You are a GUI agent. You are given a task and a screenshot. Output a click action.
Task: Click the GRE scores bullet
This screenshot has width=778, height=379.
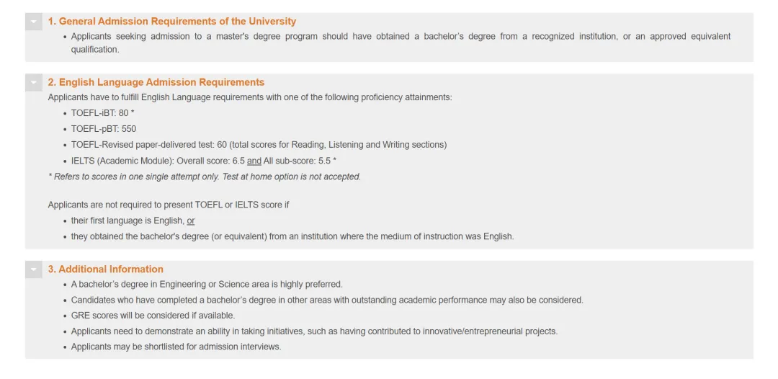153,316
